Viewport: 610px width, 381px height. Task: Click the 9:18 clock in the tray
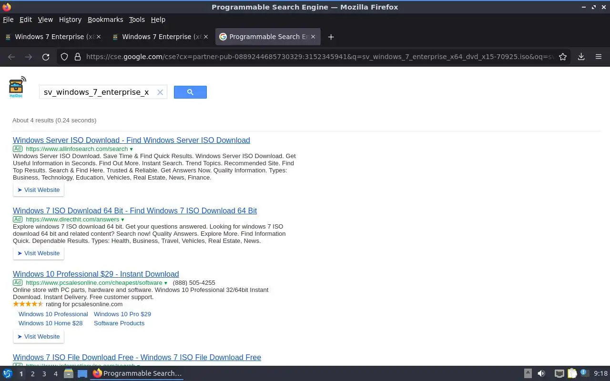[x=600, y=373]
